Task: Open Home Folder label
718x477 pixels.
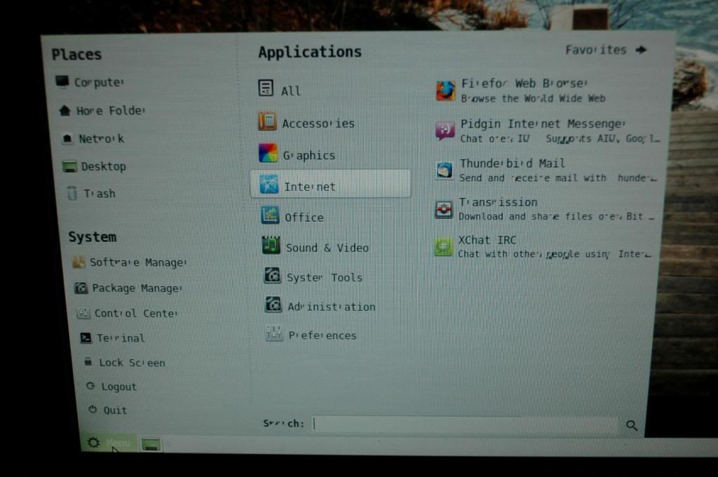Action: pyautogui.click(x=111, y=111)
